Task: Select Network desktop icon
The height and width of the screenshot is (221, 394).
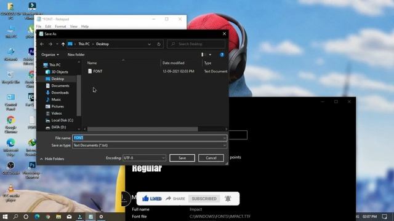Action: click(x=11, y=54)
